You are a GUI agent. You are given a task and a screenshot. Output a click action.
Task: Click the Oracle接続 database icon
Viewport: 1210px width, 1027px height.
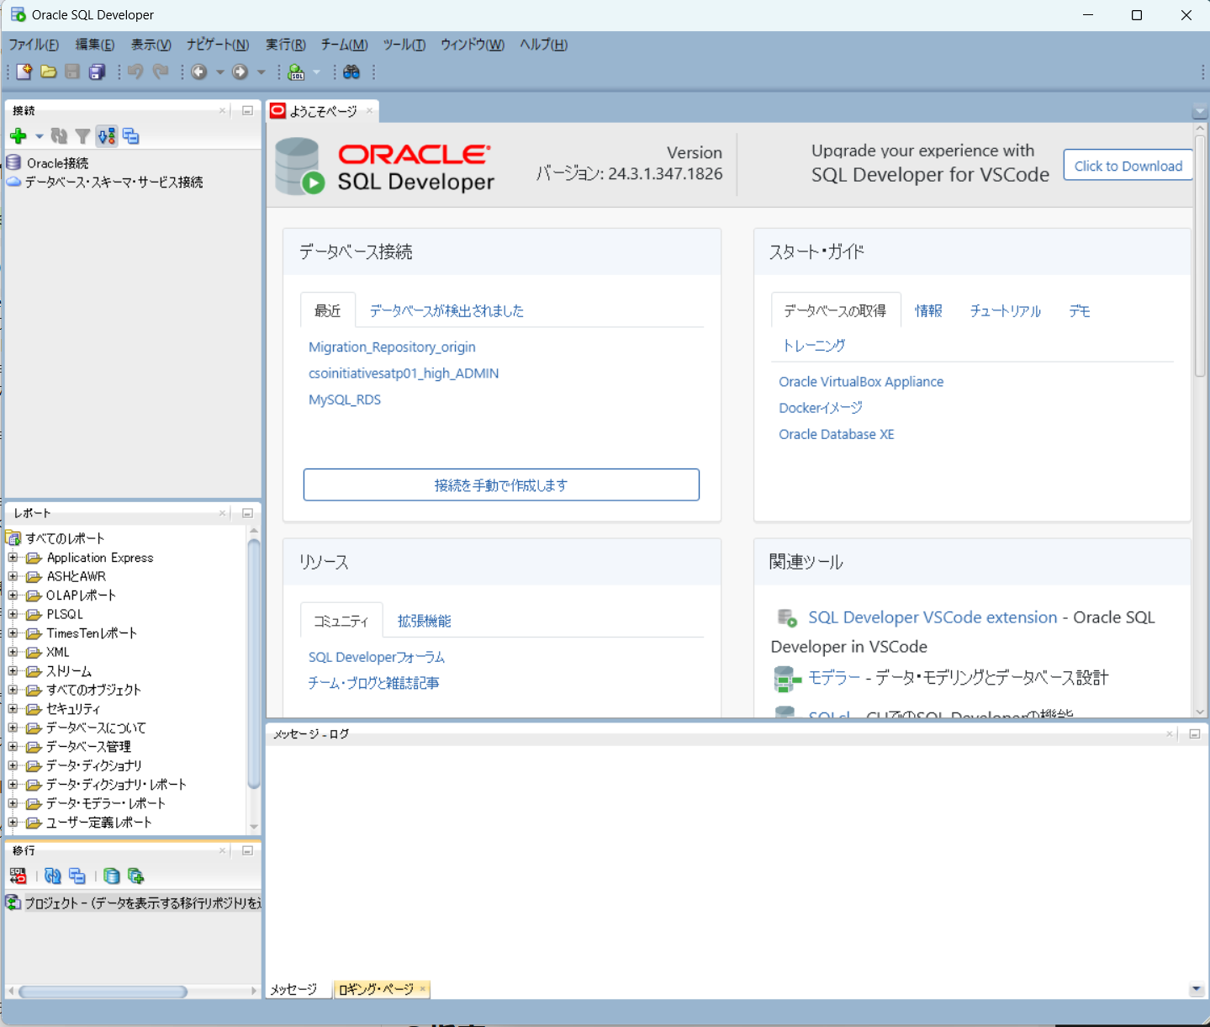point(14,162)
